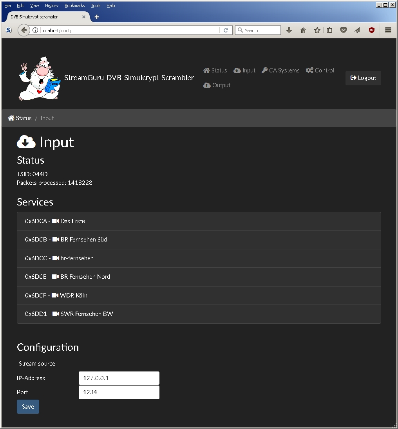The height and width of the screenshot is (429, 398).
Task: Save page to Pocket icon
Action: (x=344, y=31)
